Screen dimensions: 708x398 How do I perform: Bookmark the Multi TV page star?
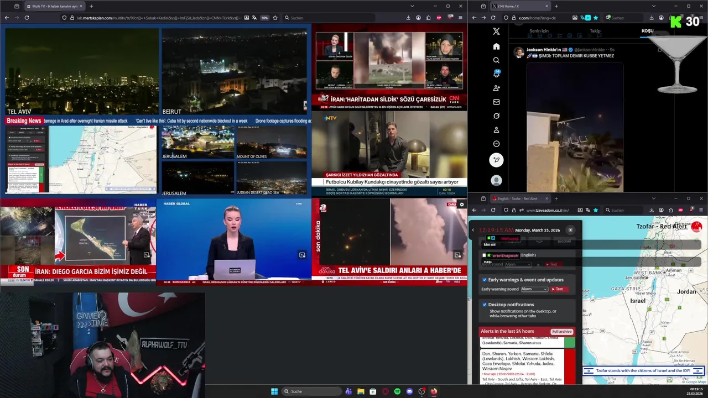click(x=275, y=18)
